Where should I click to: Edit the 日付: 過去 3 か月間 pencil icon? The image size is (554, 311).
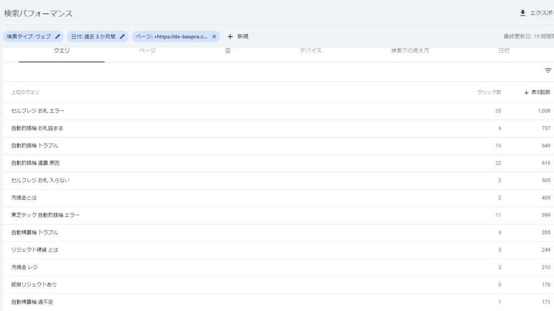click(122, 37)
